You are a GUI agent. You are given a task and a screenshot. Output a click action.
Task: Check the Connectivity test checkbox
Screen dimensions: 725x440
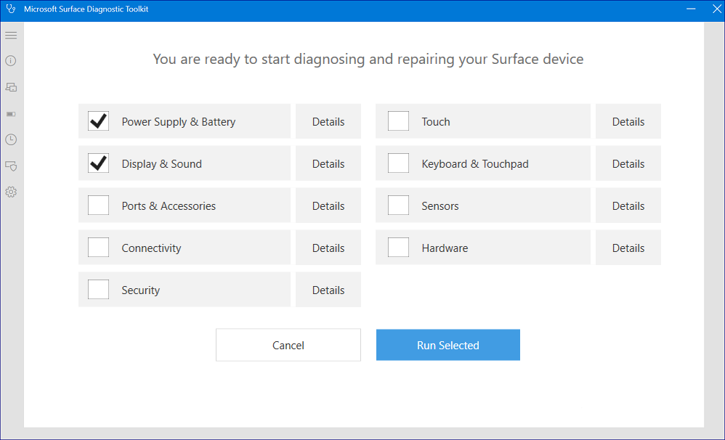point(98,248)
